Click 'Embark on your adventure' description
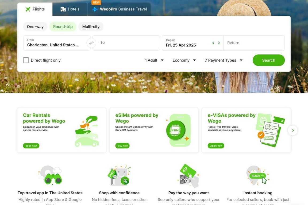The image size is (308, 205). [41, 128]
